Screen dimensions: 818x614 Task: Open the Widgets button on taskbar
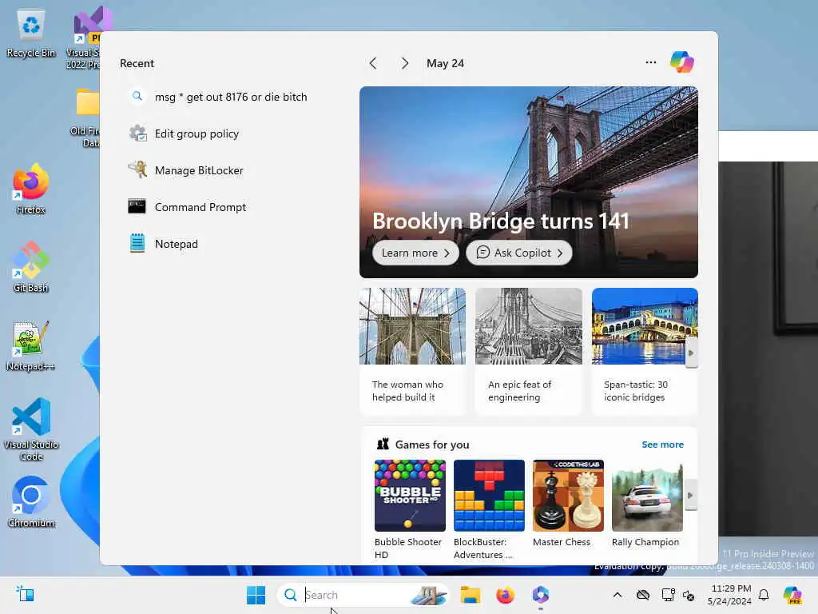tap(25, 594)
